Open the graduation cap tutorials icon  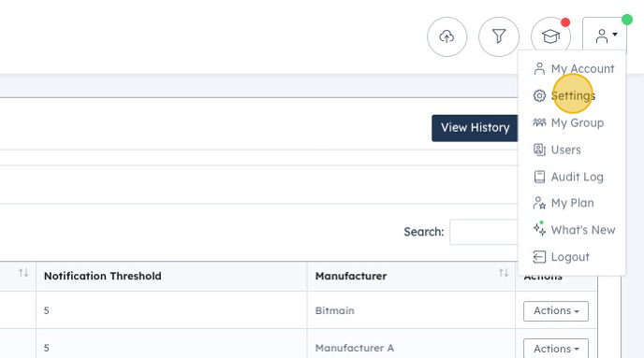550,36
